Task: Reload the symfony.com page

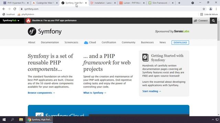Action: 15,9
